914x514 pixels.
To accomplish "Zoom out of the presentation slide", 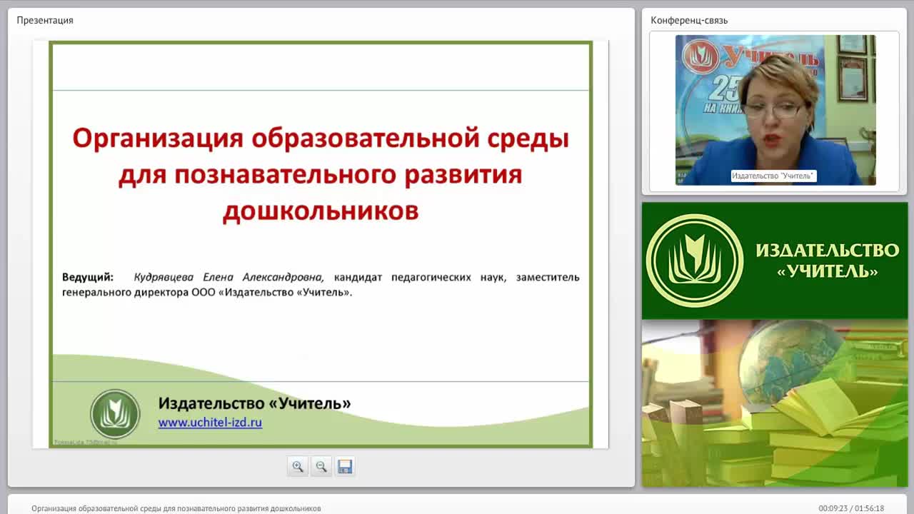I will [x=321, y=467].
